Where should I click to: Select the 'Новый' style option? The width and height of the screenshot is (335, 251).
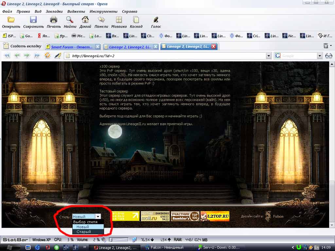point(88,227)
